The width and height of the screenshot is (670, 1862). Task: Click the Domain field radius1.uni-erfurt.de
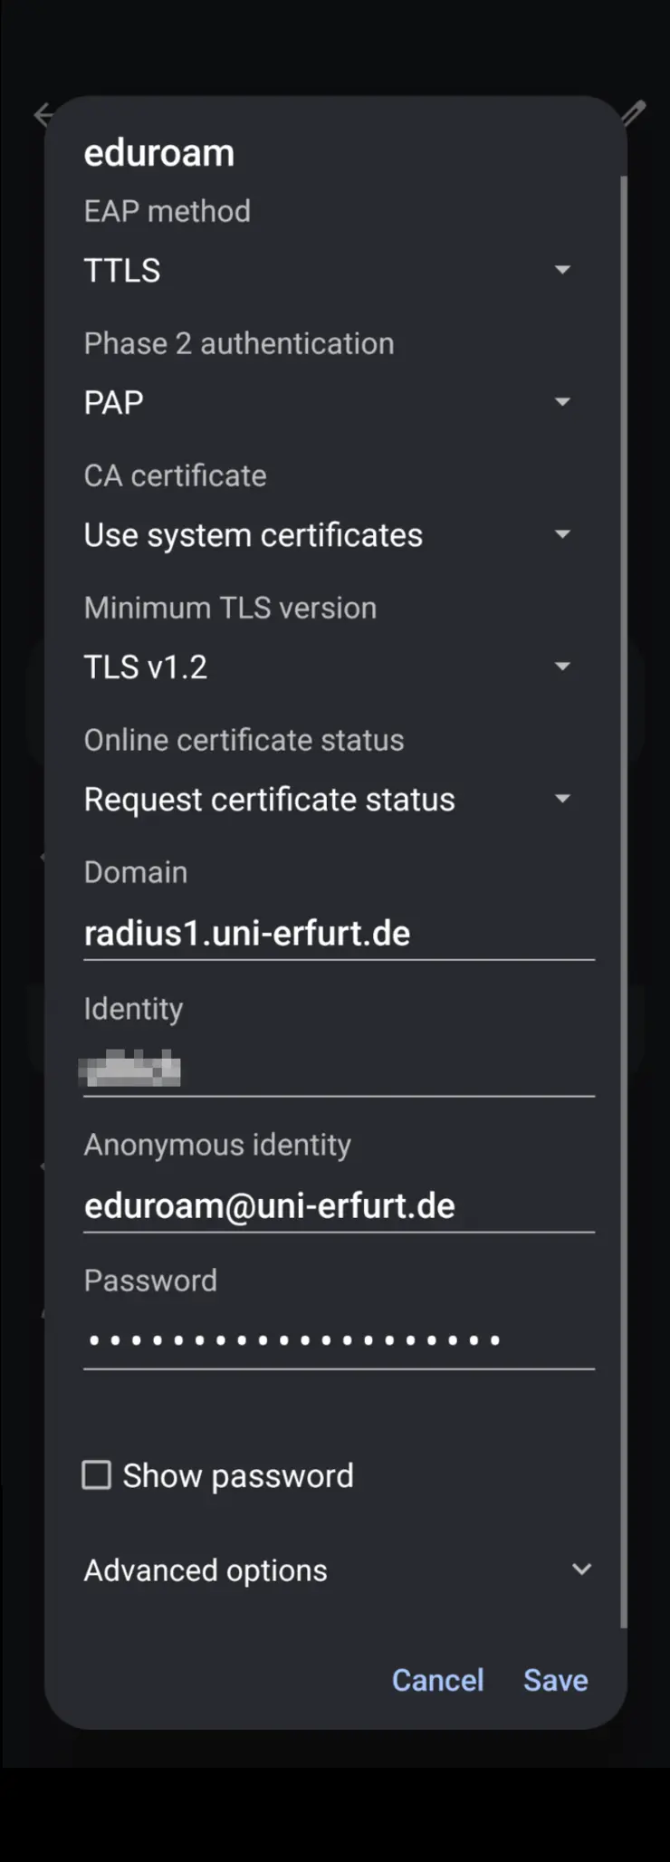(x=339, y=934)
